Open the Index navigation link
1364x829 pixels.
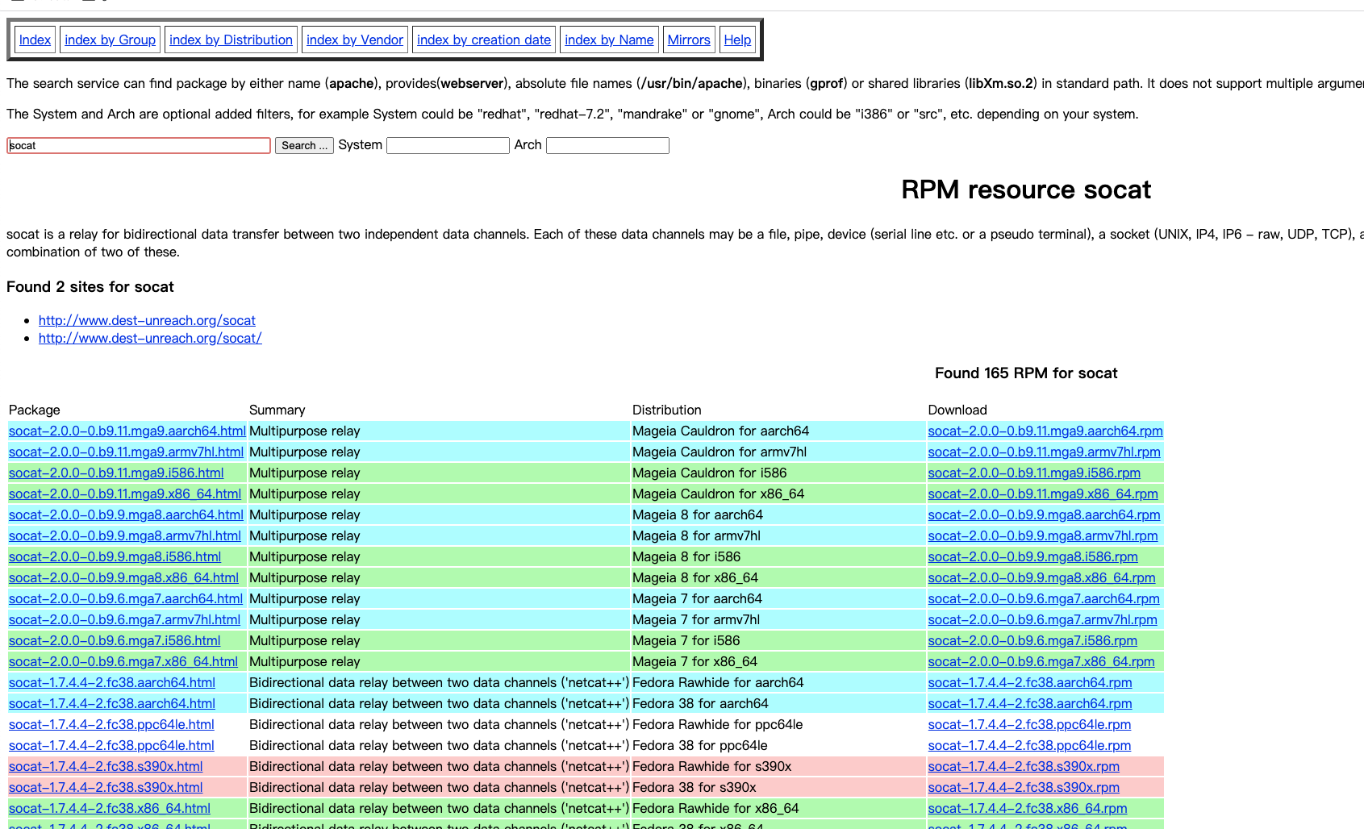tap(35, 40)
